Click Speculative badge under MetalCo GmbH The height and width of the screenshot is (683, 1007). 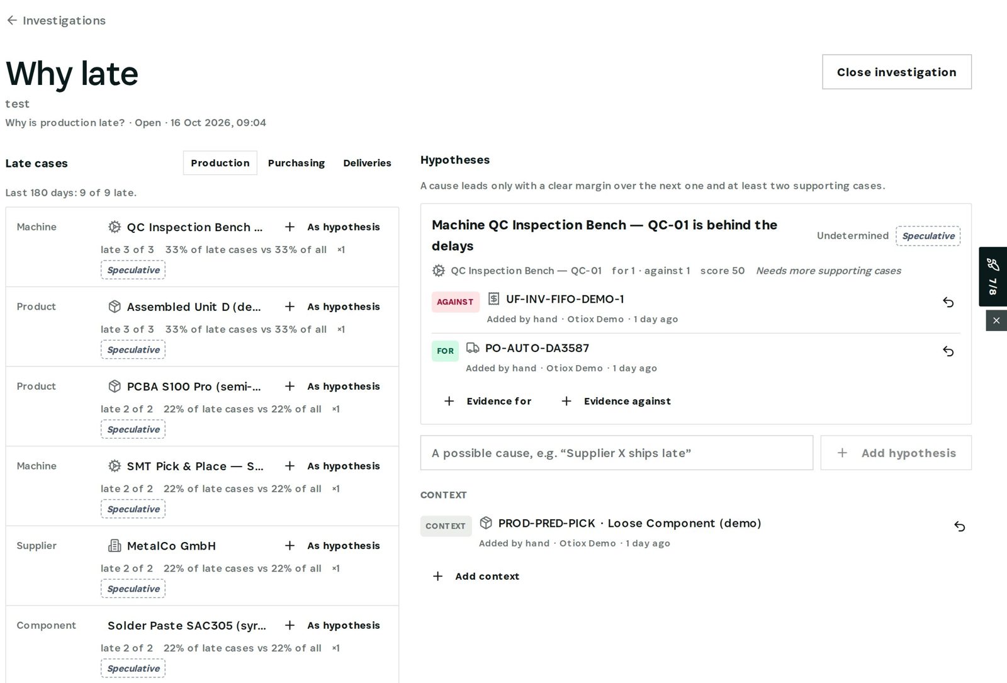[133, 589]
